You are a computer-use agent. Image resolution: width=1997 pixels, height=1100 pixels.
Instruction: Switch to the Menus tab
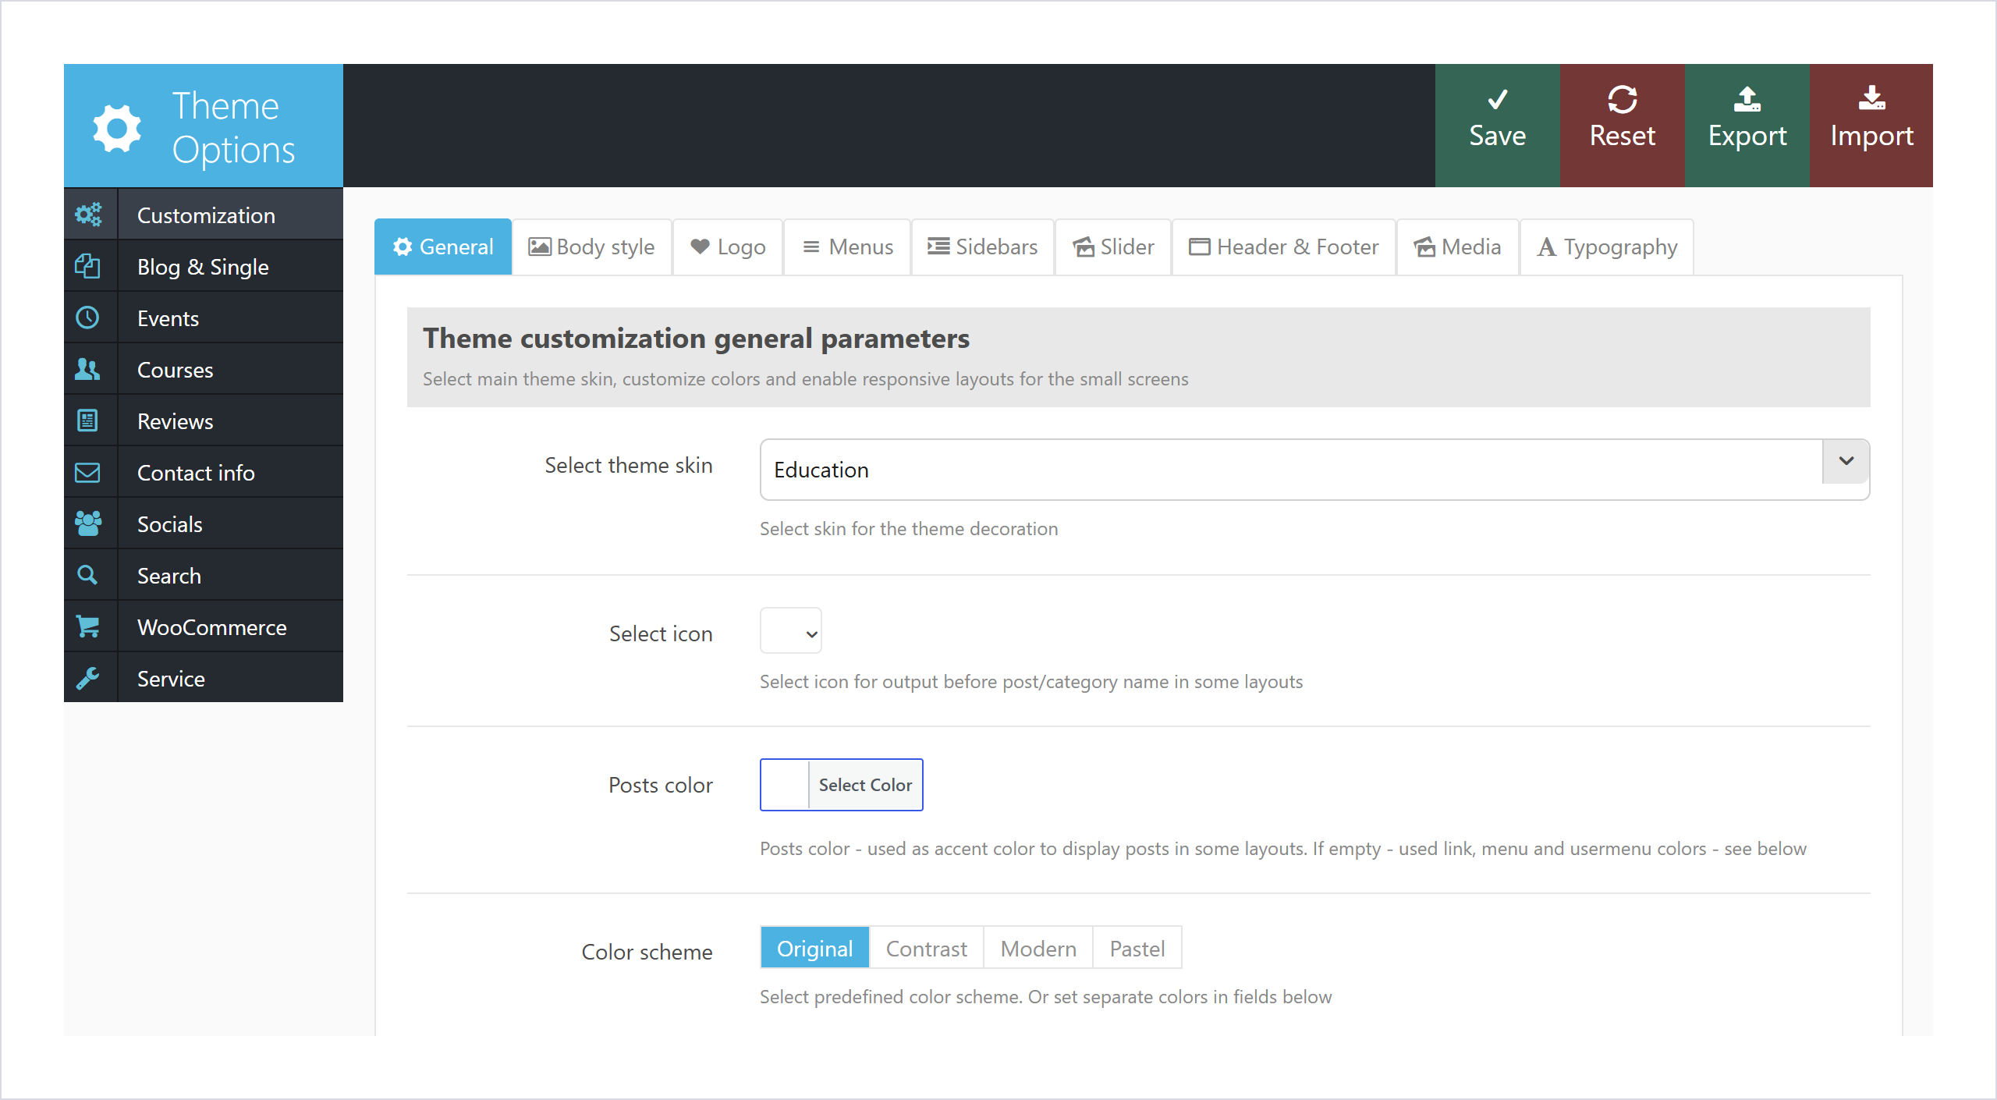pos(847,247)
